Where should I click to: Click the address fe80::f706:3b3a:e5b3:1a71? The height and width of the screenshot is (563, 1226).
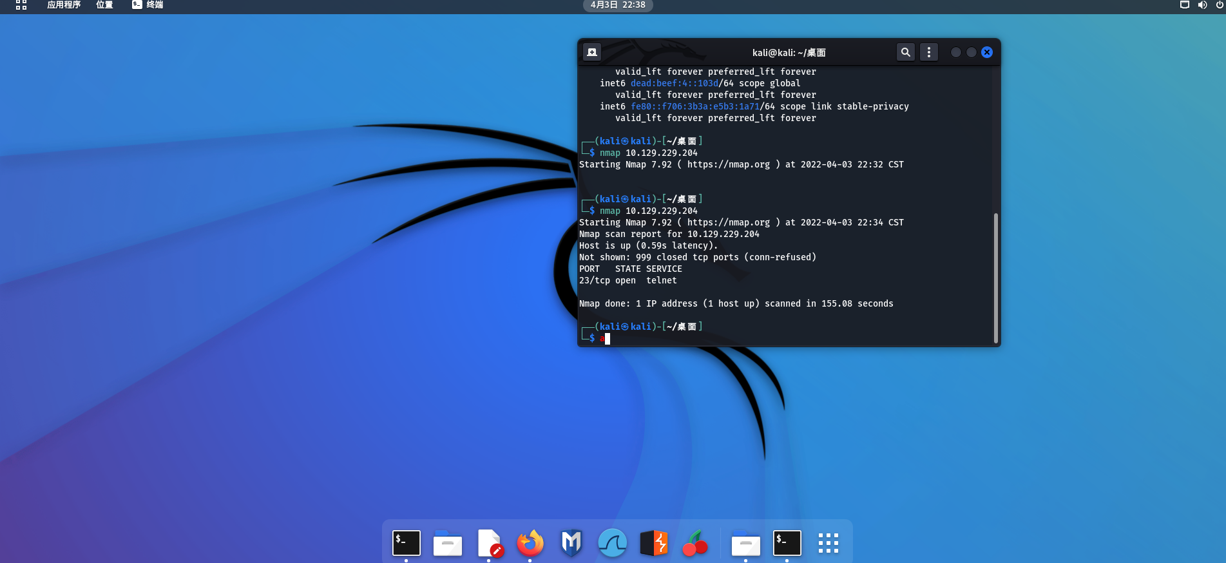[695, 107]
